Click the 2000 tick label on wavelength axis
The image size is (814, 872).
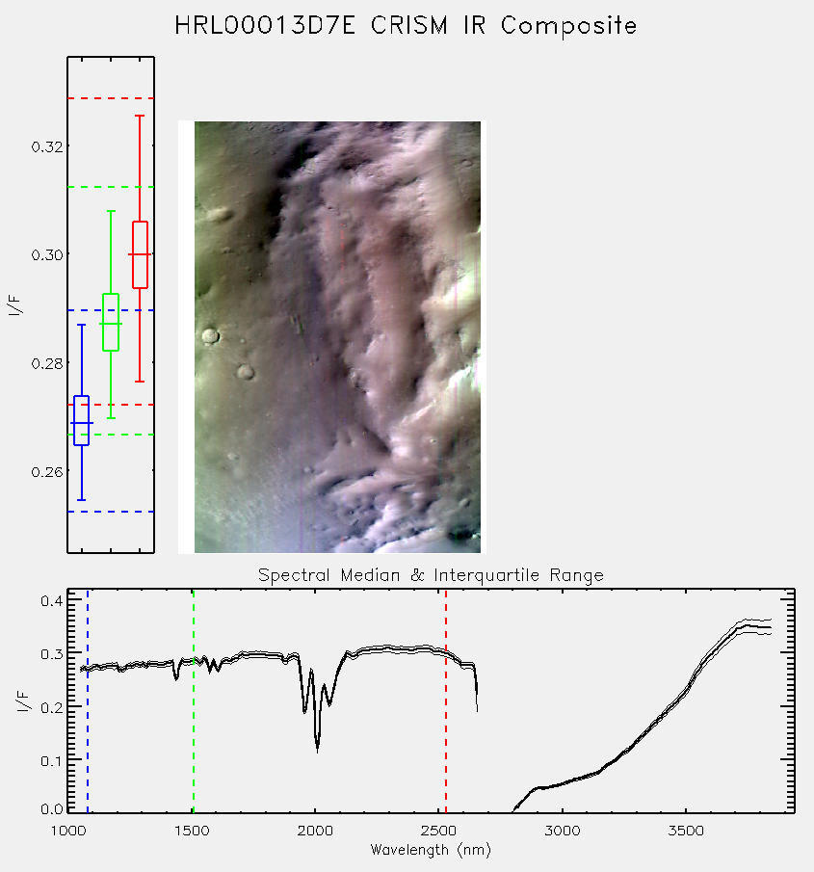coord(315,831)
